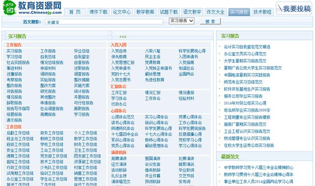Focus the 关键字 search input field

tap(104, 22)
